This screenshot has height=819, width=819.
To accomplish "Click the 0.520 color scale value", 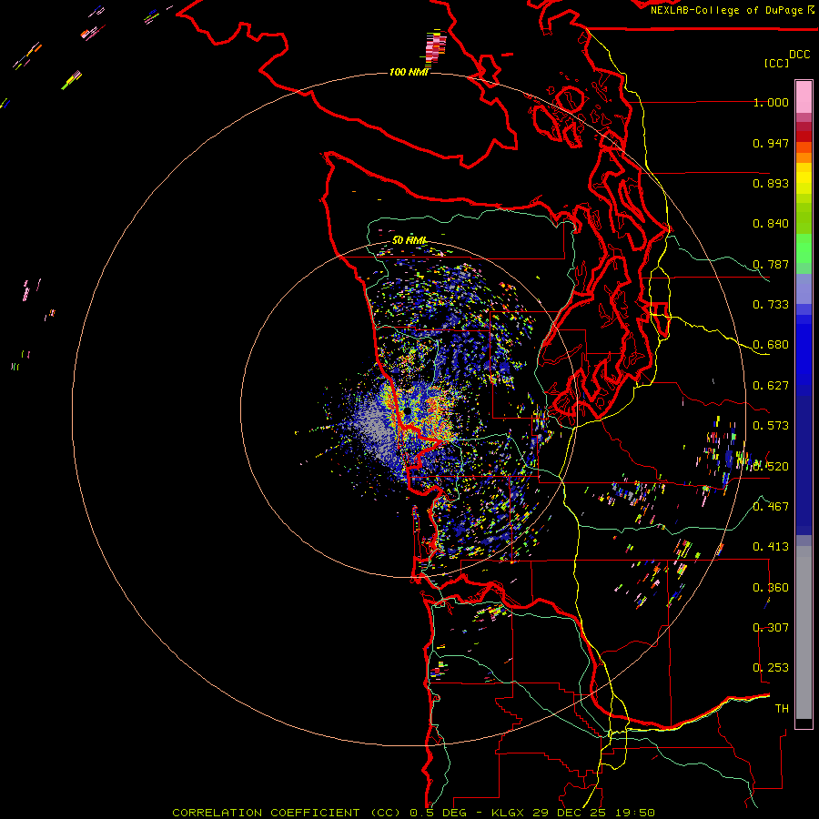I will [771, 466].
